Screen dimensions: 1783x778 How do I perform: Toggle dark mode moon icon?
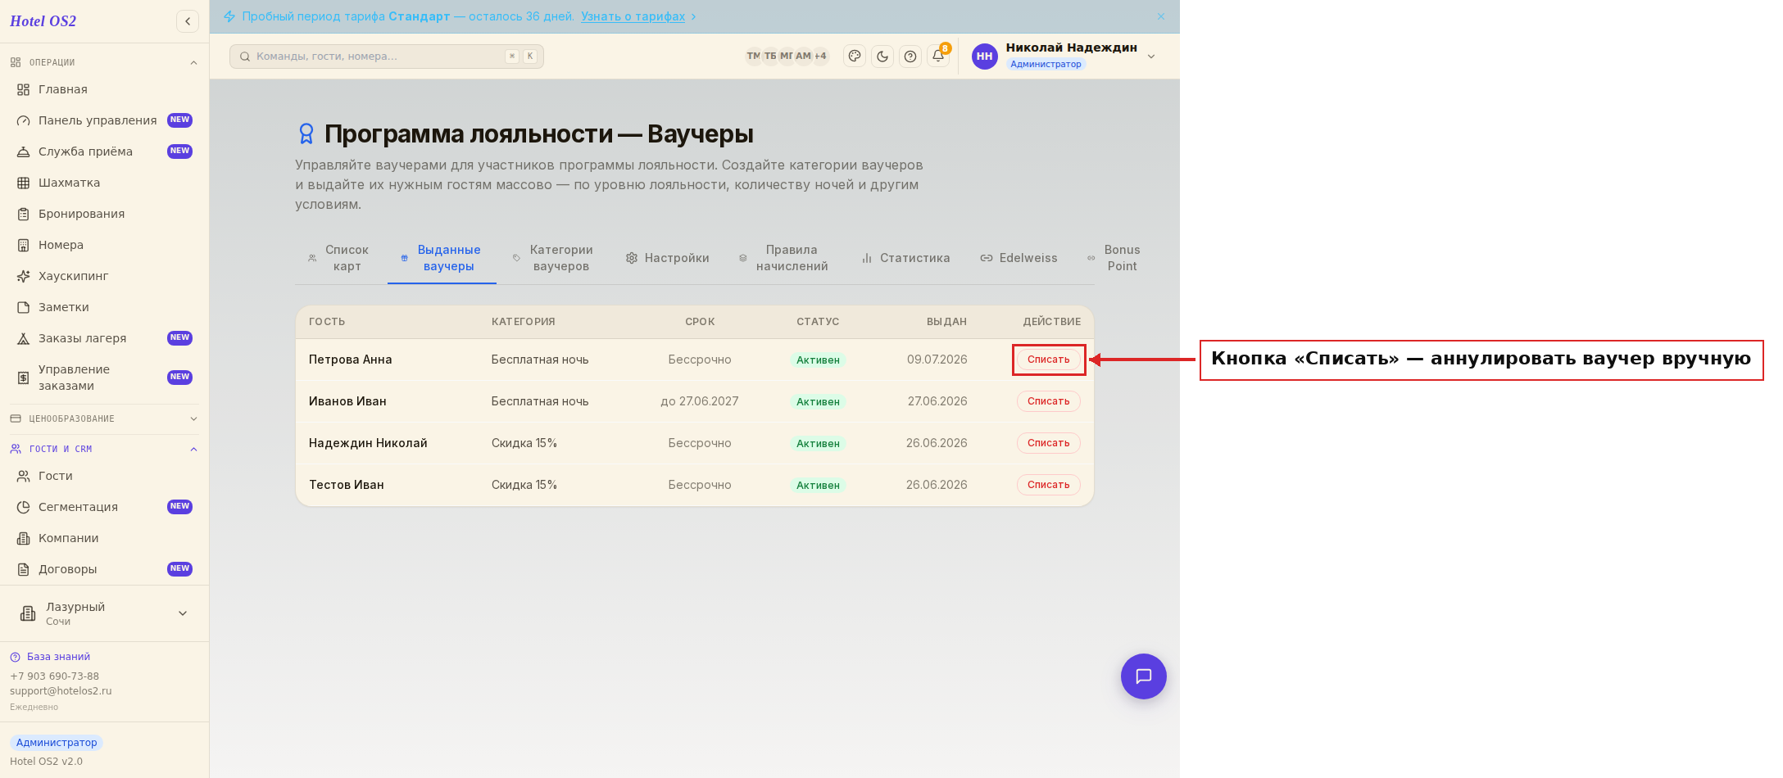pyautogui.click(x=882, y=56)
